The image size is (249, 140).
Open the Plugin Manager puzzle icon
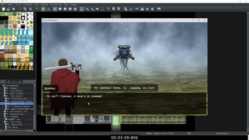tap(131, 9)
